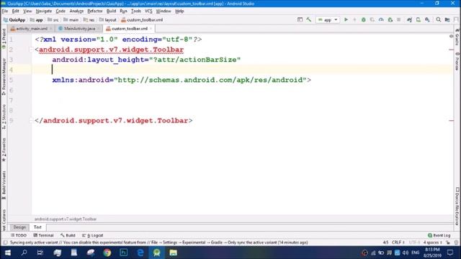
Task: Open AVD Manager device icon
Action: pos(418,19)
